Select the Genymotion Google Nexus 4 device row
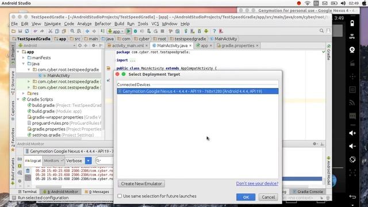 tap(198, 91)
